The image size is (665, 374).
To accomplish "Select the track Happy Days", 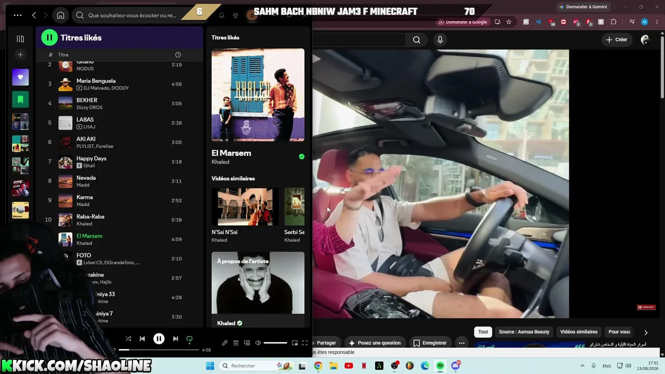I will click(x=119, y=162).
